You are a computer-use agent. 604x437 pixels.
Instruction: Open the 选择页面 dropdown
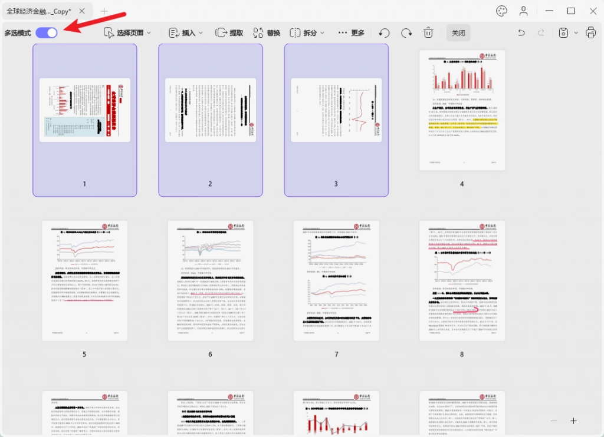point(127,33)
